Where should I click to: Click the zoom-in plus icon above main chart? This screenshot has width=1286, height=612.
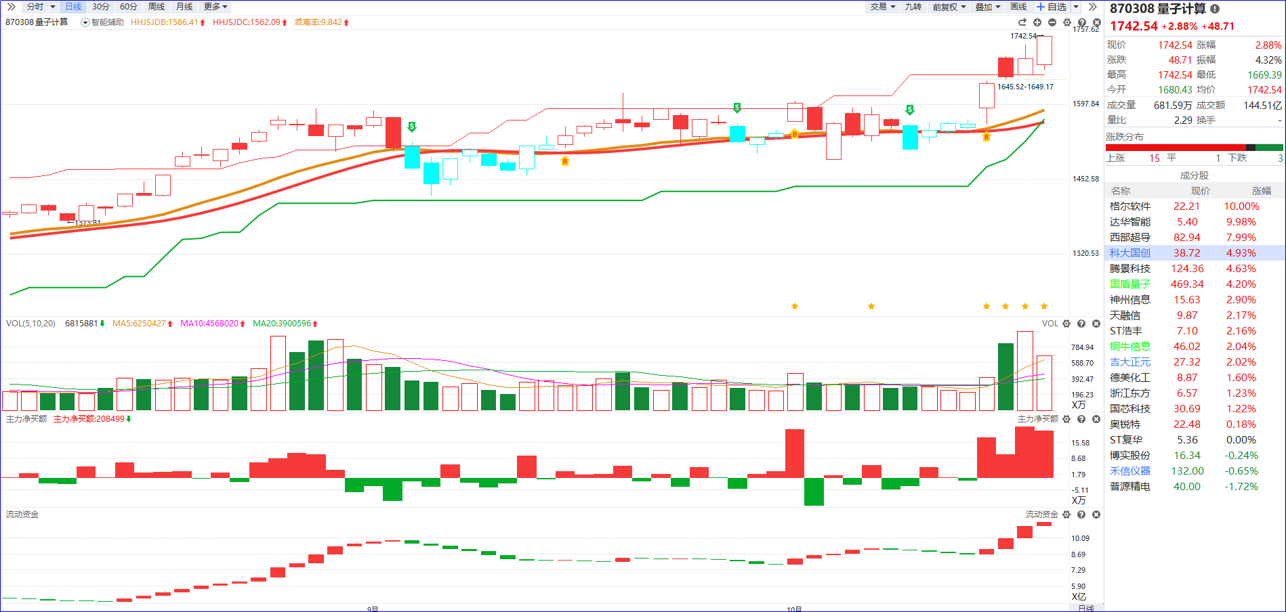(x=1037, y=22)
